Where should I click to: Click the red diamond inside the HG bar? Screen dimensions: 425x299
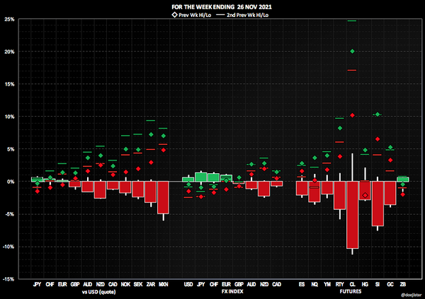(x=365, y=195)
